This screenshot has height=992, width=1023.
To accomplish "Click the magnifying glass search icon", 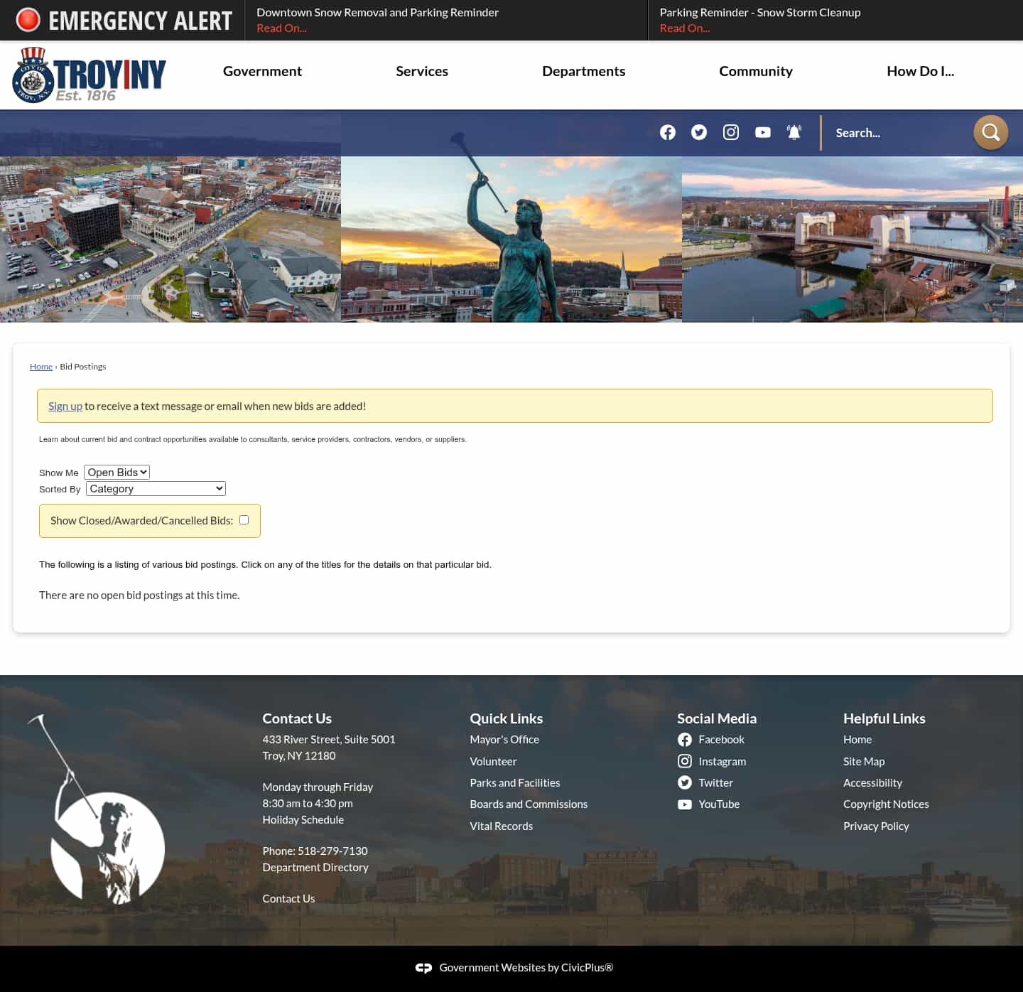I will point(990,132).
